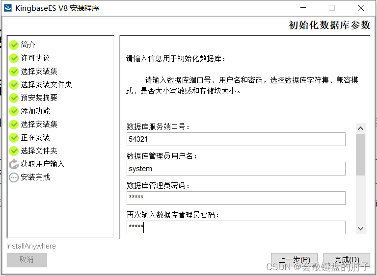Close the KingbaseES installer window
Screen dimensions: 377x276
(361, 8)
